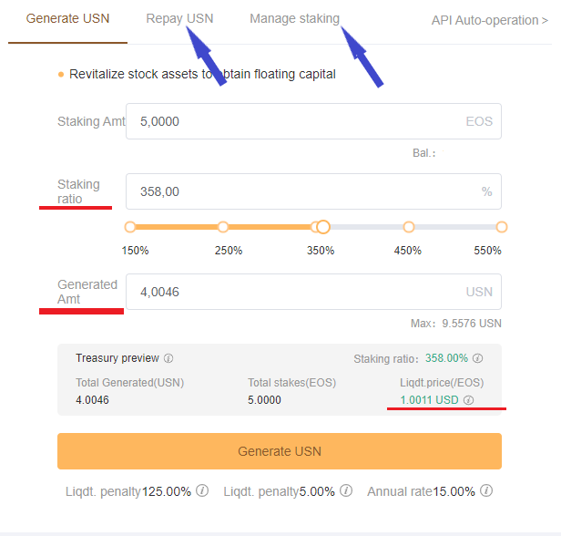Open API Auto-operation link
Screen dimensions: 561x536
coord(489,20)
